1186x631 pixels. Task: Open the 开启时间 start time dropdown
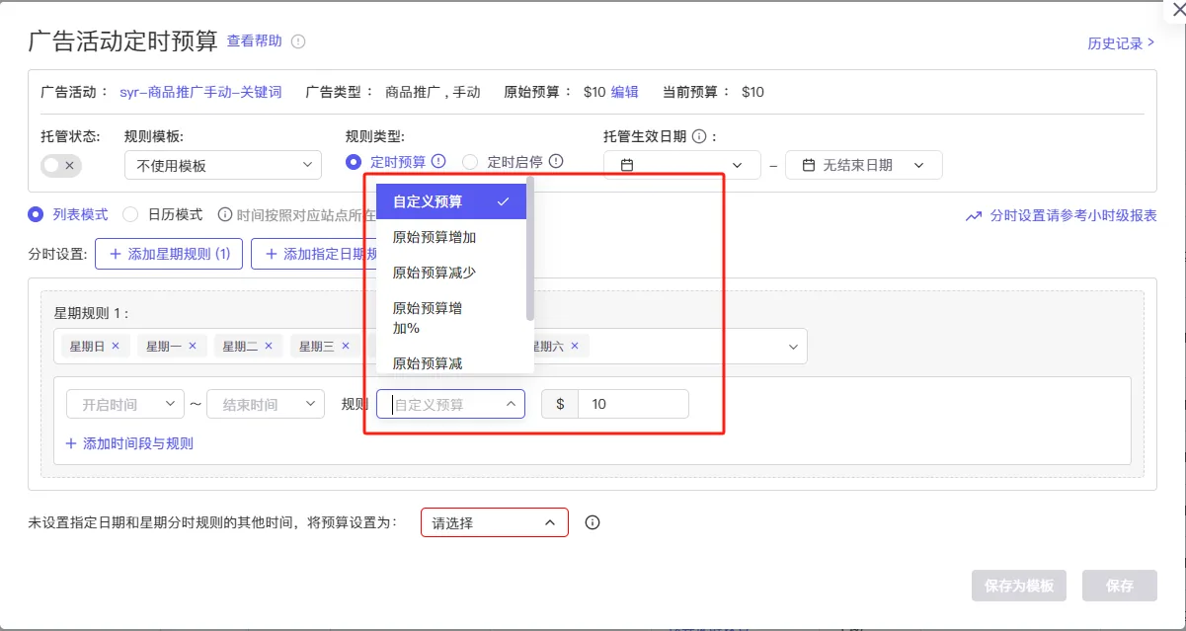tap(125, 404)
